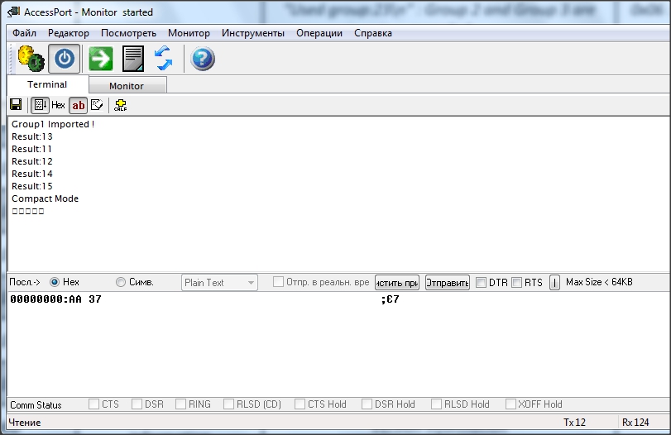Select the Симв. radio button
The image size is (671, 435).
121,282
